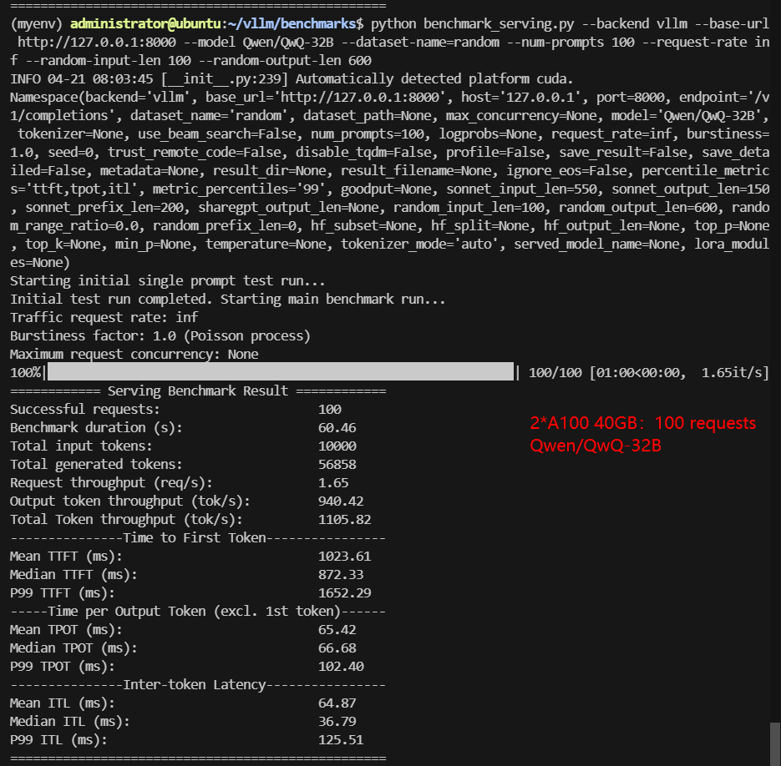
Task: Select the Median TPOT value 66.68
Action: coord(337,648)
